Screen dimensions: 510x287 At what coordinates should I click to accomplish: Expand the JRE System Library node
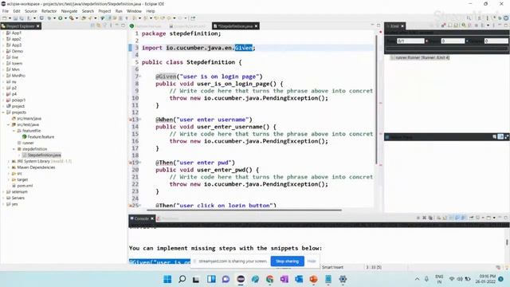pyautogui.click(x=9, y=161)
